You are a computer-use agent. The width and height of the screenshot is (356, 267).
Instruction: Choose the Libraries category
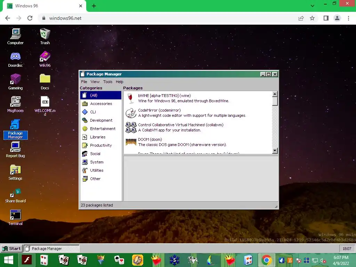point(101,137)
